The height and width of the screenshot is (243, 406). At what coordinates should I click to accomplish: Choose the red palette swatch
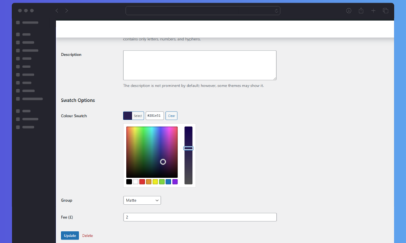pyautogui.click(x=142, y=182)
